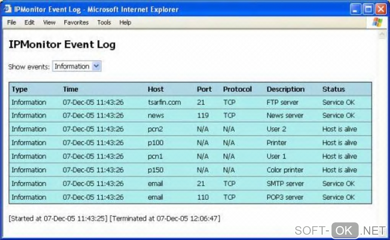Click Service OK status for News server
The width and height of the screenshot is (390, 240).
338,116
